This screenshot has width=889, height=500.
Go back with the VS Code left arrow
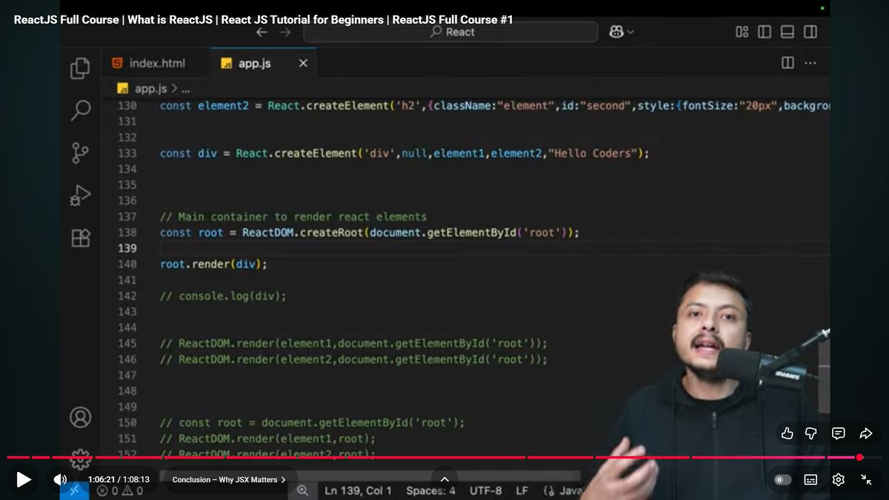coord(262,32)
